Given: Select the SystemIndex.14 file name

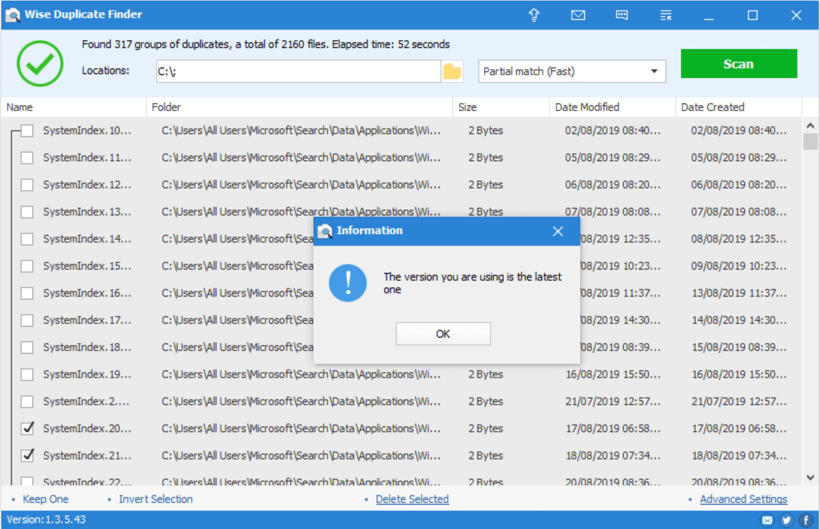Looking at the screenshot, I should 87,239.
